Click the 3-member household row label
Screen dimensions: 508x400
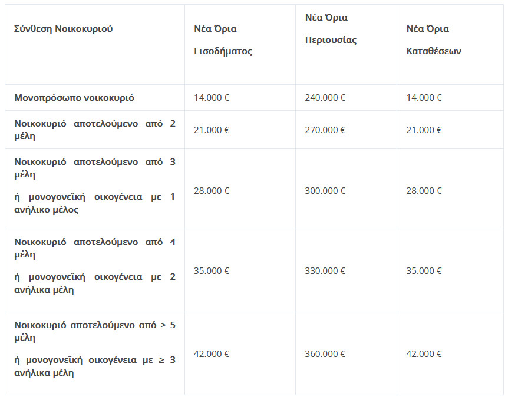pyautogui.click(x=94, y=186)
